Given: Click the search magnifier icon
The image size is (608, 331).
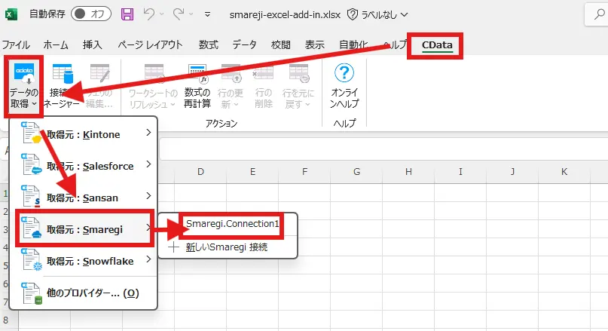Looking at the screenshot, I should [x=600, y=15].
